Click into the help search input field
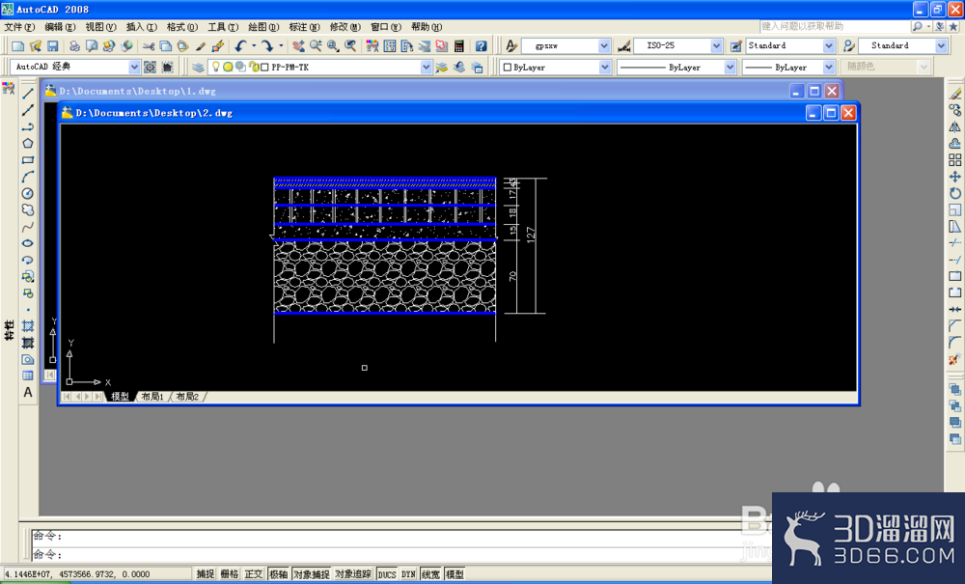This screenshot has height=584, width=965. [x=835, y=26]
